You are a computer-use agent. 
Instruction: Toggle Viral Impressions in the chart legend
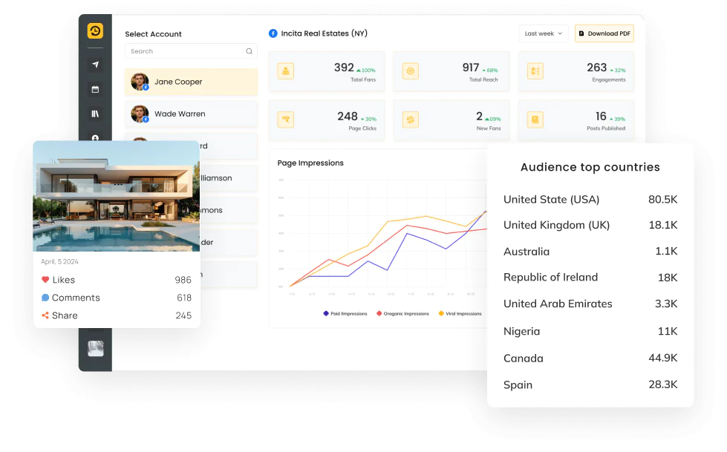point(459,314)
